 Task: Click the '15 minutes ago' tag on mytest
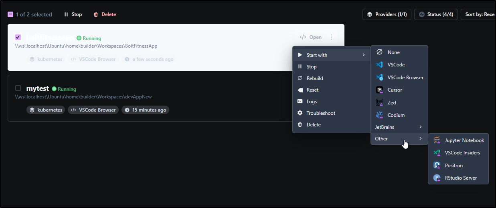tap(145, 110)
